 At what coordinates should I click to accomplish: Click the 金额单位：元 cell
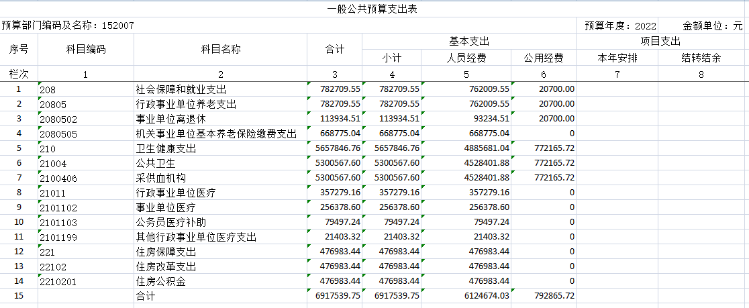pyautogui.click(x=712, y=25)
